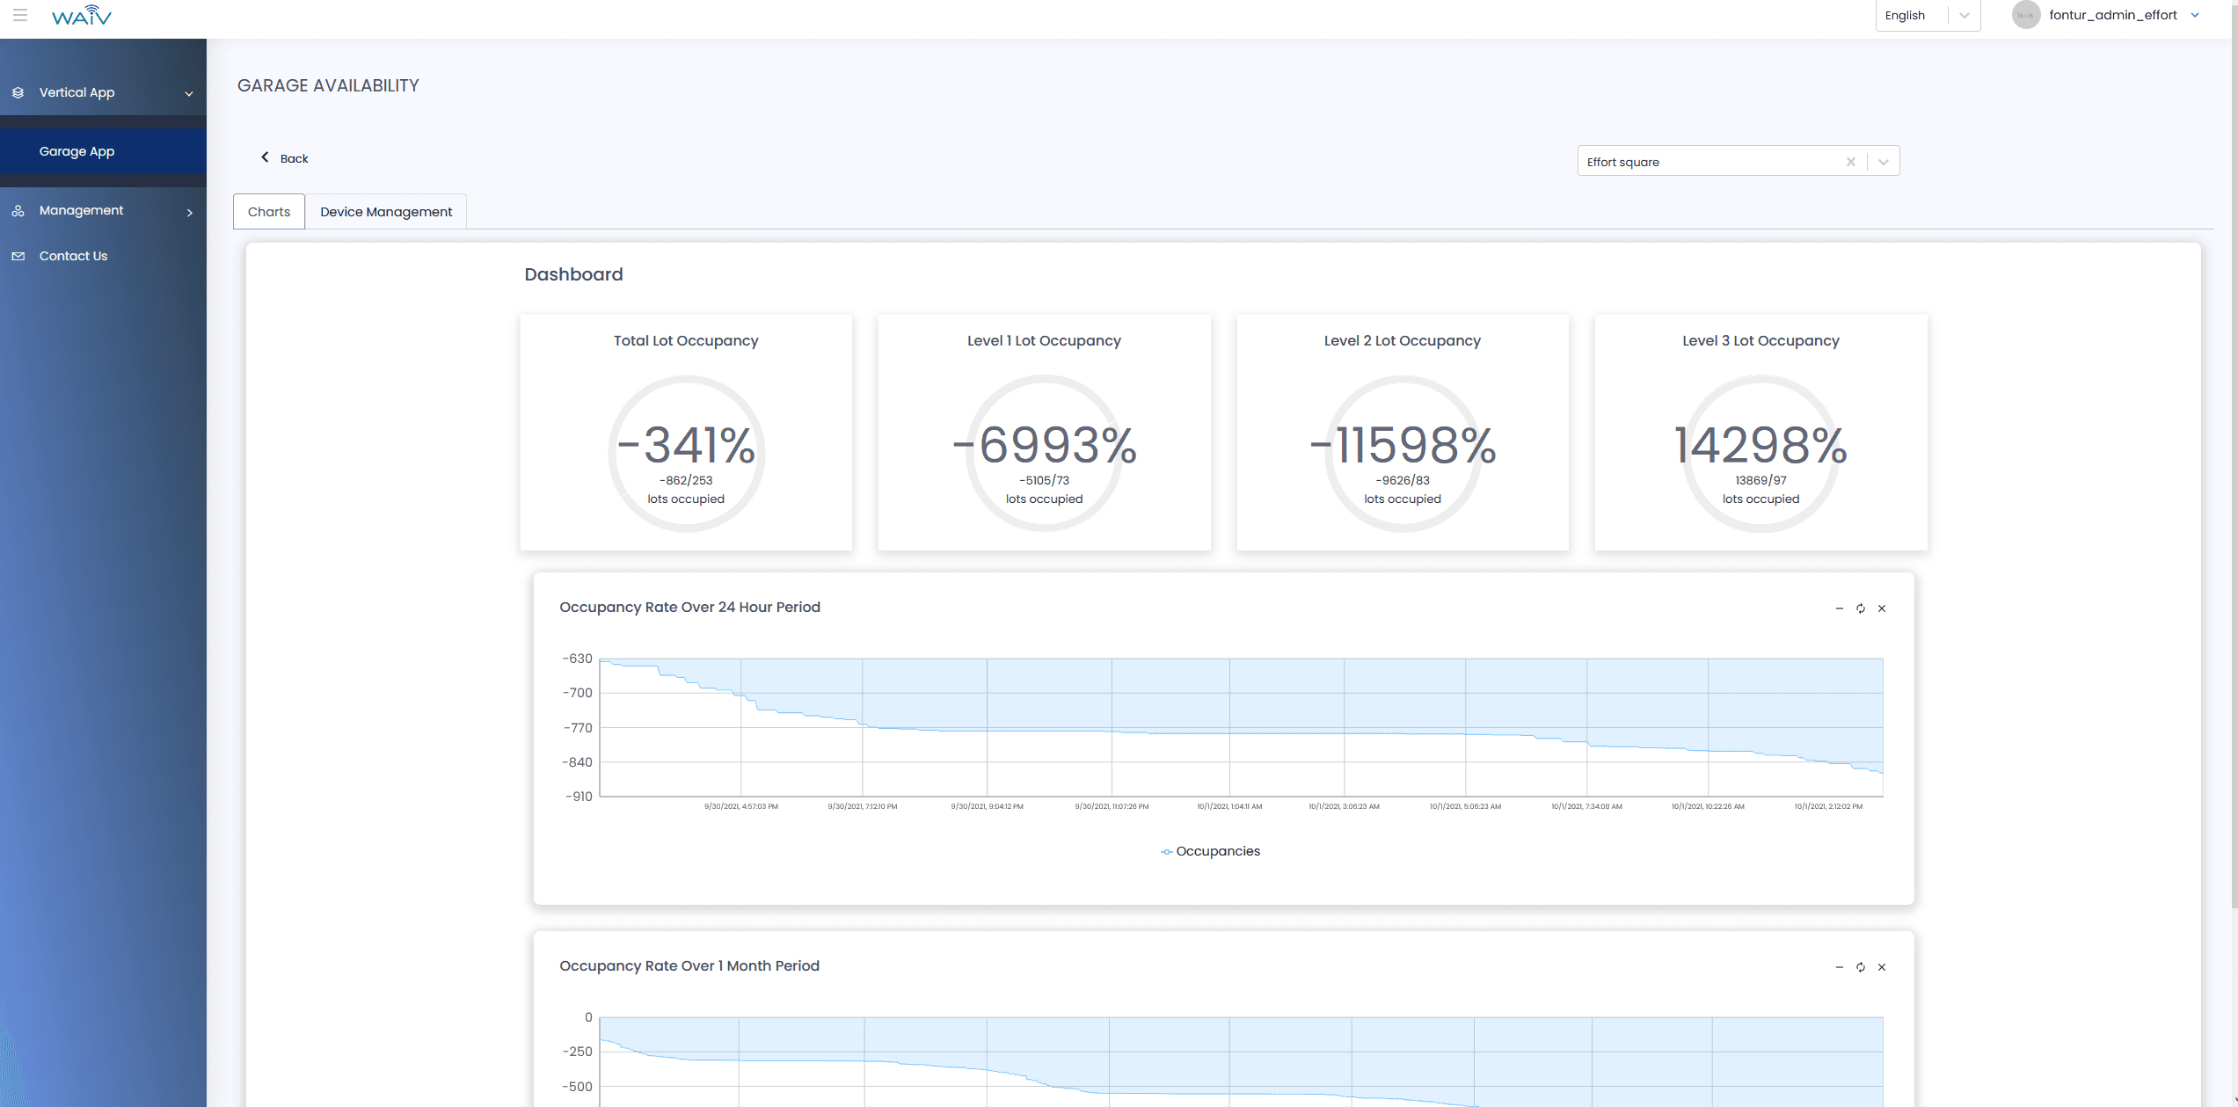2238x1107 pixels.
Task: Close the 1 Month Period chart panel
Action: (1882, 967)
